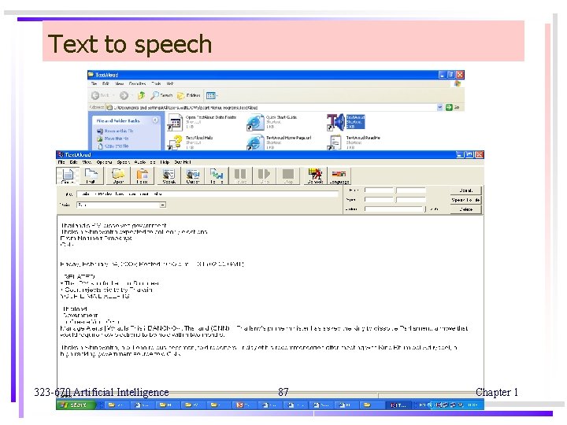567x425 pixels.
Task: Click the Speak To File button
Action: tap(465, 200)
